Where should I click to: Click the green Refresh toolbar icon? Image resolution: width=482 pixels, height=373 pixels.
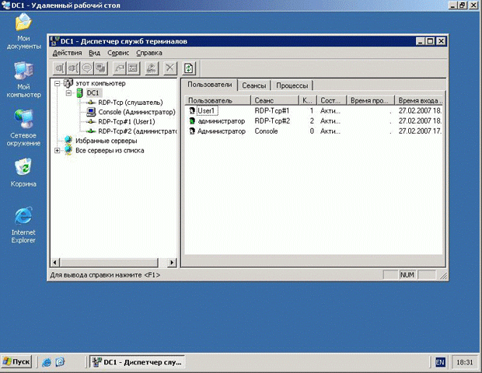pos(189,68)
